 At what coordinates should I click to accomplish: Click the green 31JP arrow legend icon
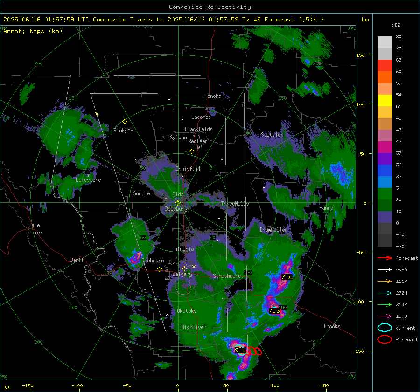[385, 304]
